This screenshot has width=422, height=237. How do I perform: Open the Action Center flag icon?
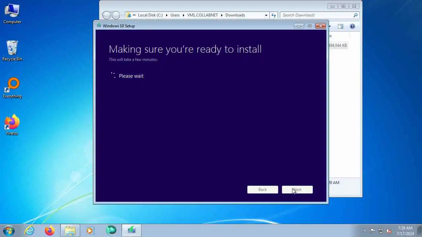click(x=373, y=231)
